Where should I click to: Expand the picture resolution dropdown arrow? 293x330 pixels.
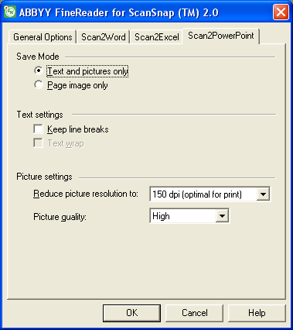pyautogui.click(x=263, y=194)
